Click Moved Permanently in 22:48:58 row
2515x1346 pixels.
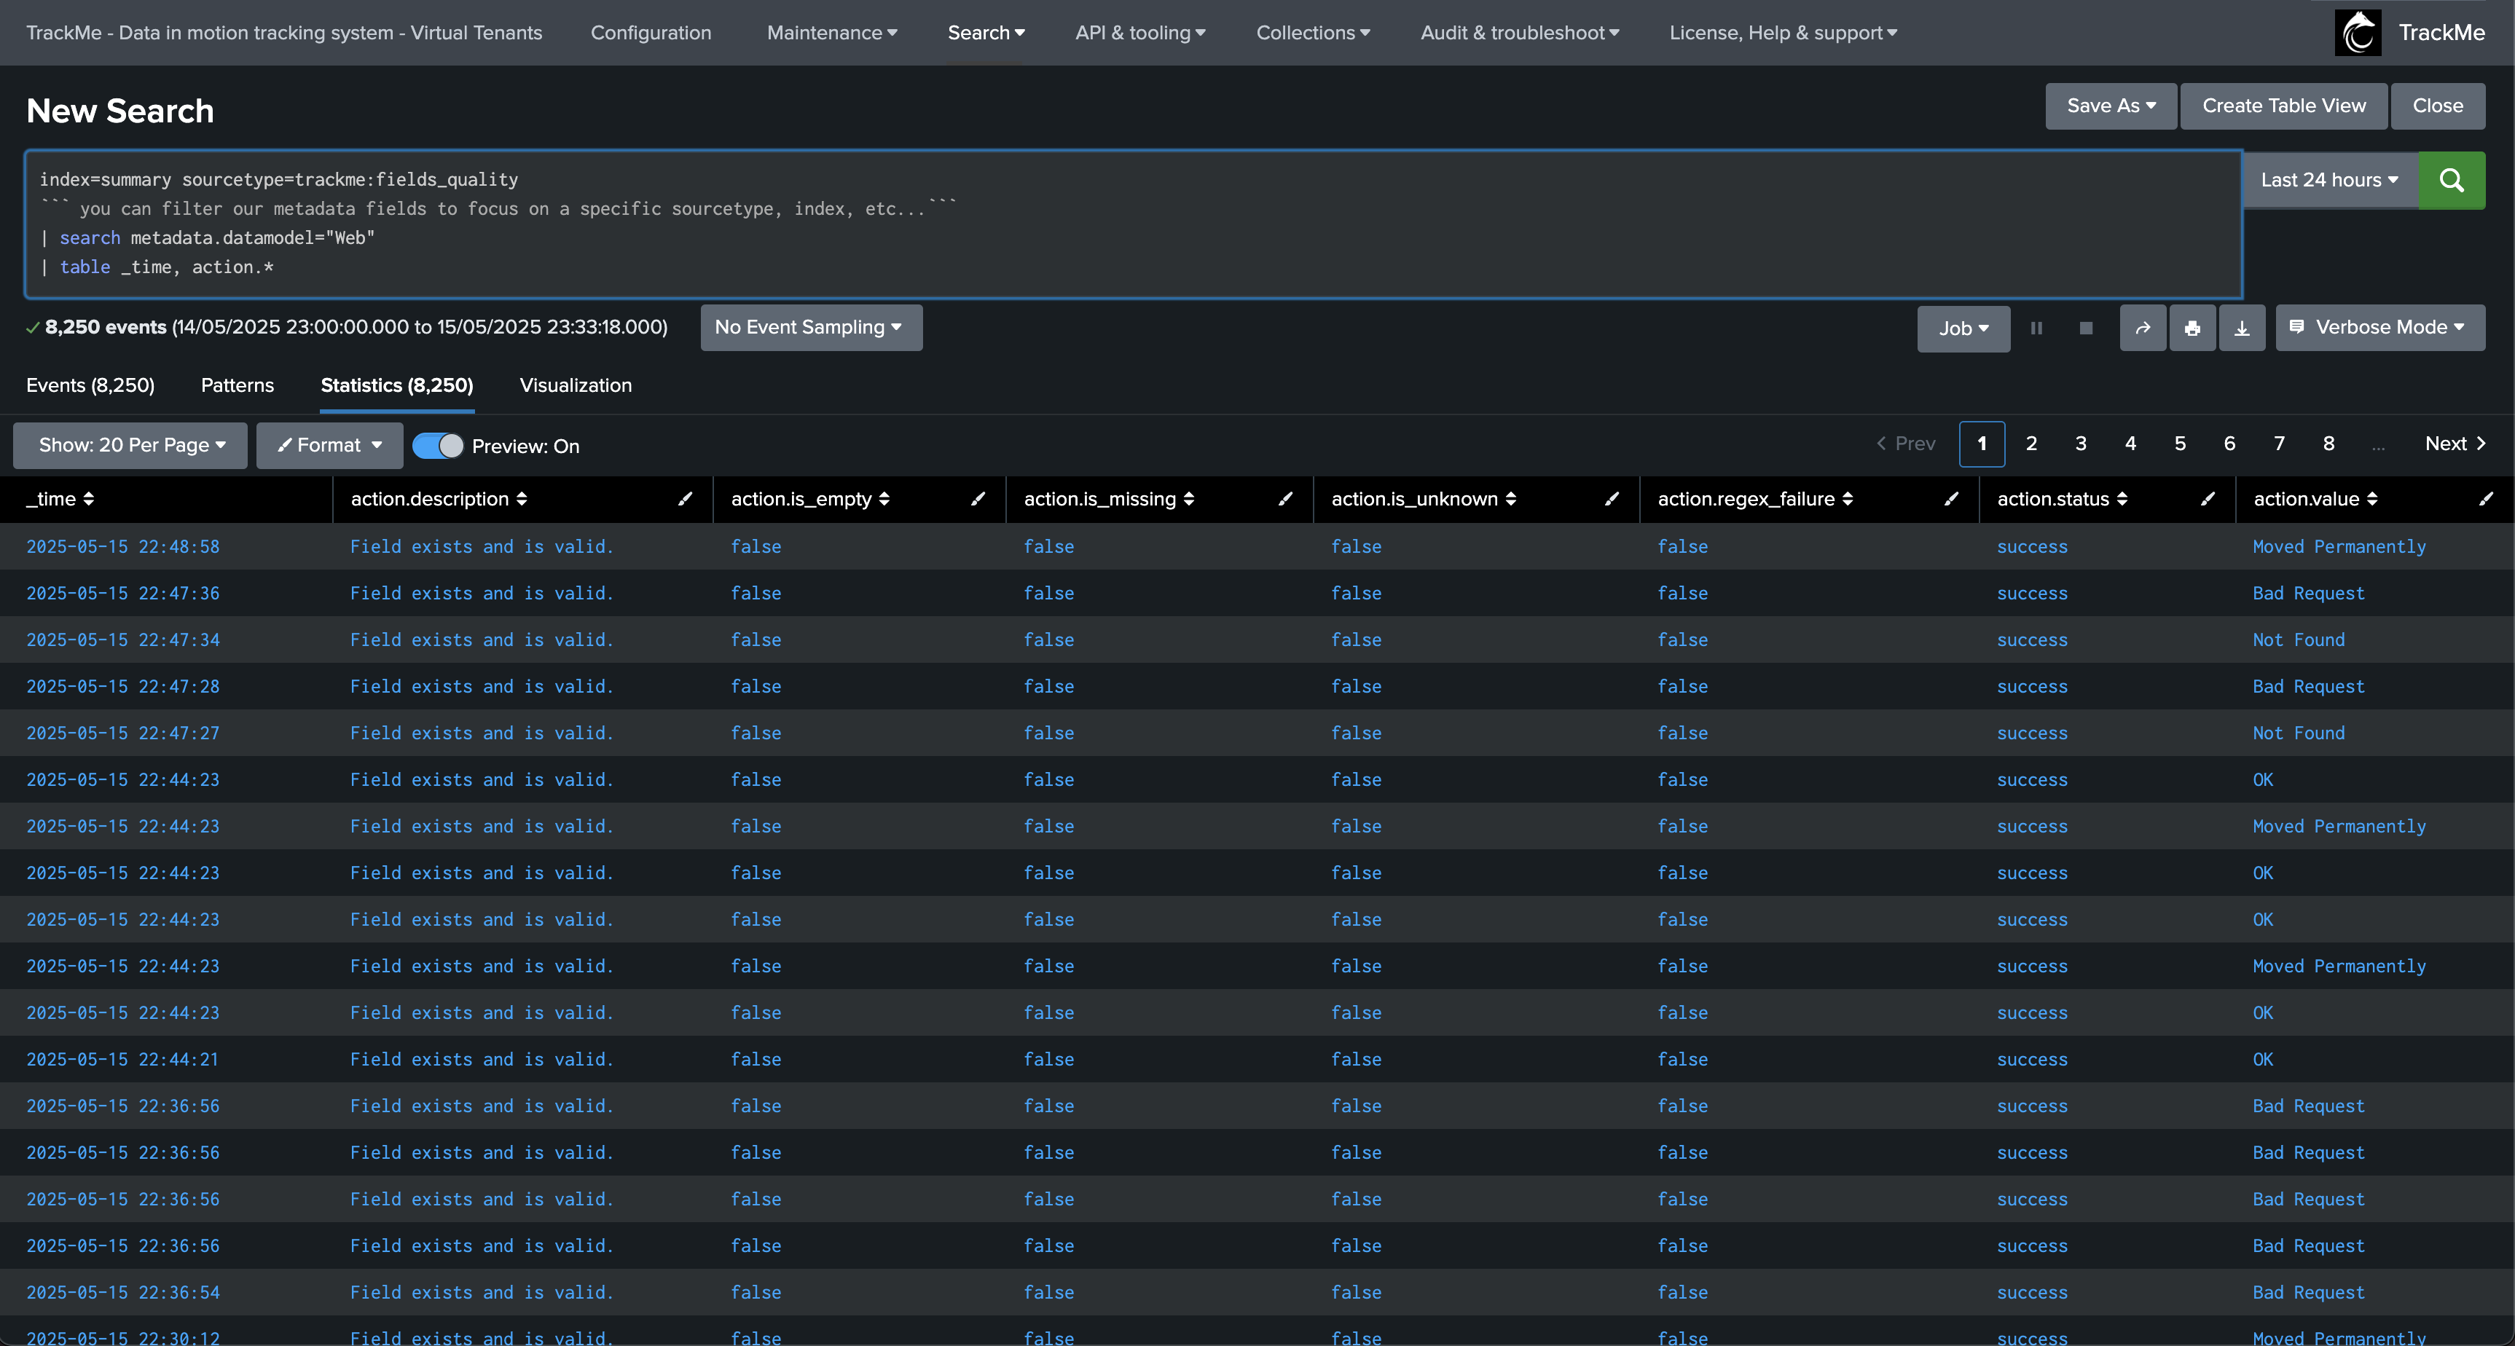(x=2339, y=546)
